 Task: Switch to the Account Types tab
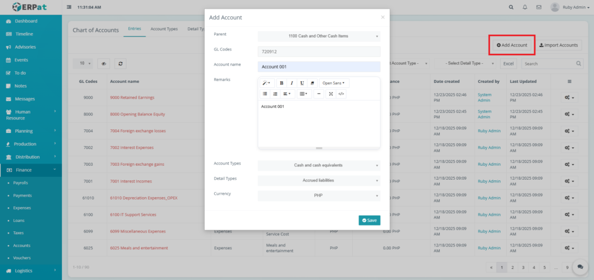[164, 29]
